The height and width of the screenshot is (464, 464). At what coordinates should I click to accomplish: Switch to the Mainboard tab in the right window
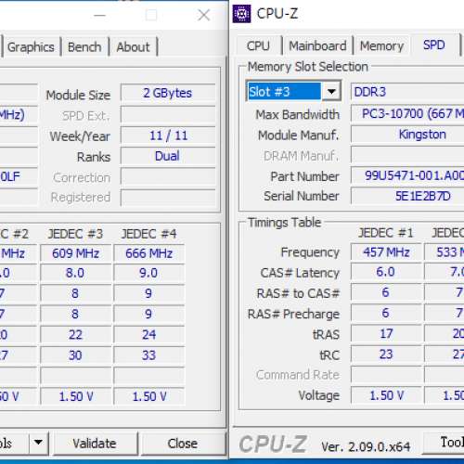tap(317, 46)
